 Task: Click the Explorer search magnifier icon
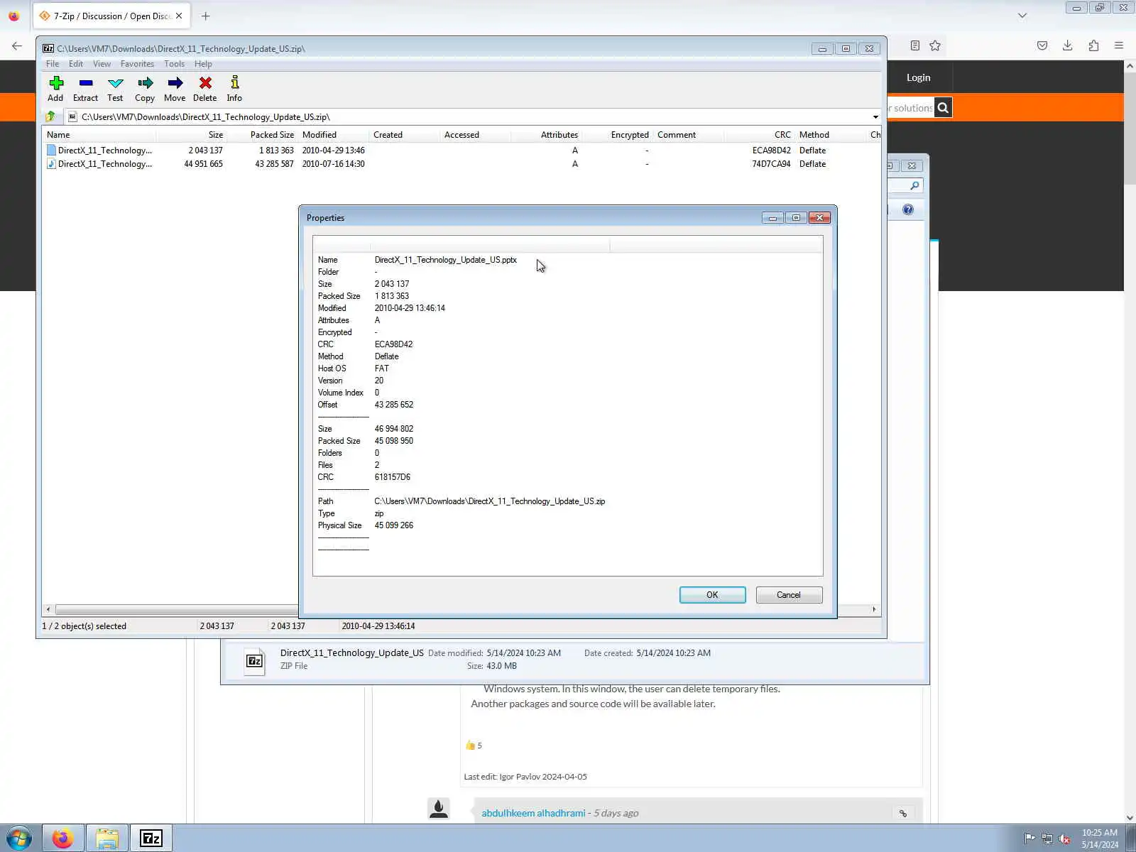914,186
